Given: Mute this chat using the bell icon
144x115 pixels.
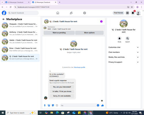Looking at the screenshot, I should 120,39.
